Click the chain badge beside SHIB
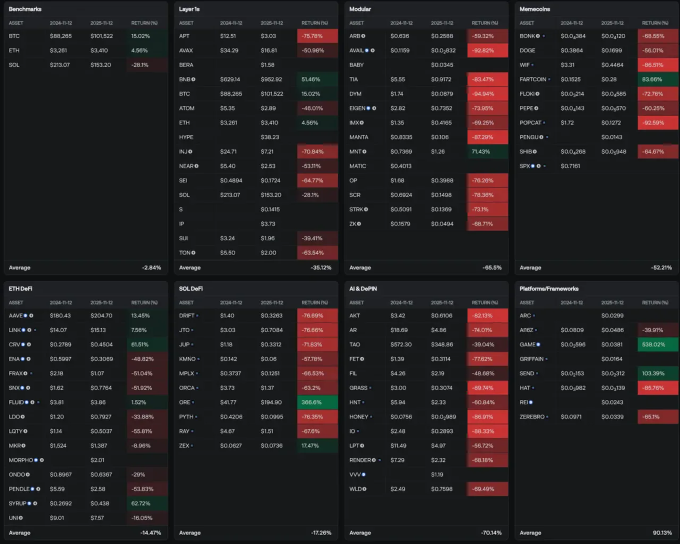The width and height of the screenshot is (680, 544). point(535,152)
